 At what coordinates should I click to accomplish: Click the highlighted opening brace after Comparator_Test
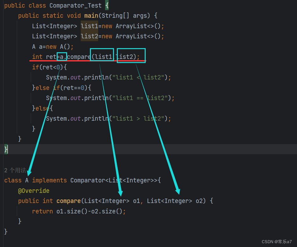click(107, 5)
